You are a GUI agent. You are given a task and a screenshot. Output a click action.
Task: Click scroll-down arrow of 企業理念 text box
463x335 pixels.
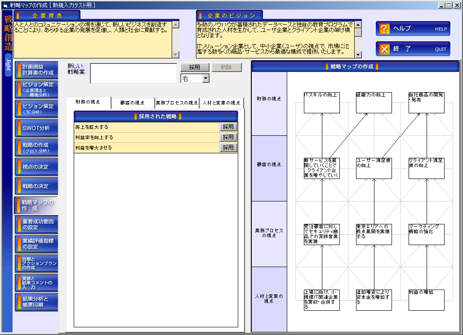coord(176,55)
